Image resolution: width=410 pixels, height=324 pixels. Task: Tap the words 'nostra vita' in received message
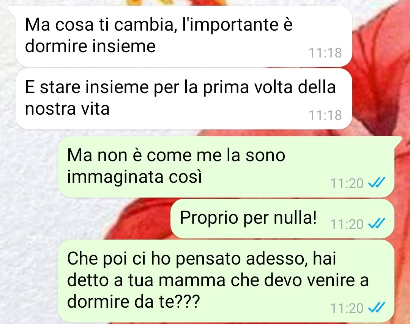coord(67,108)
